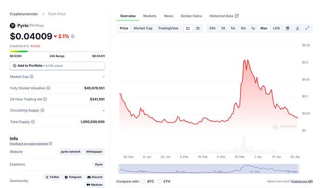The image size is (321, 188).
Task: Toggle LOG scale on chart
Action: pos(276,28)
